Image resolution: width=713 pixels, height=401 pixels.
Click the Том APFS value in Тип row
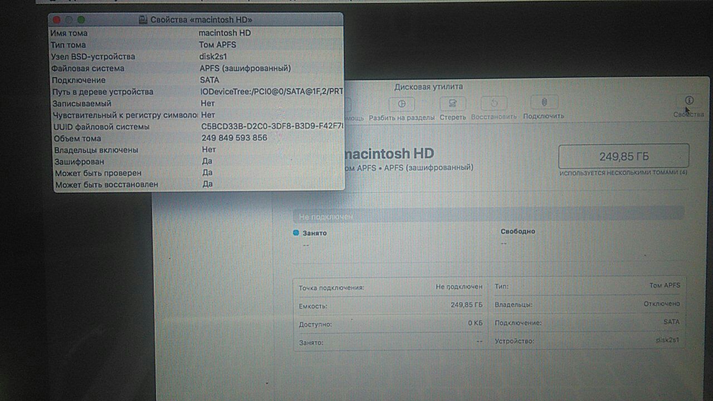[665, 285]
